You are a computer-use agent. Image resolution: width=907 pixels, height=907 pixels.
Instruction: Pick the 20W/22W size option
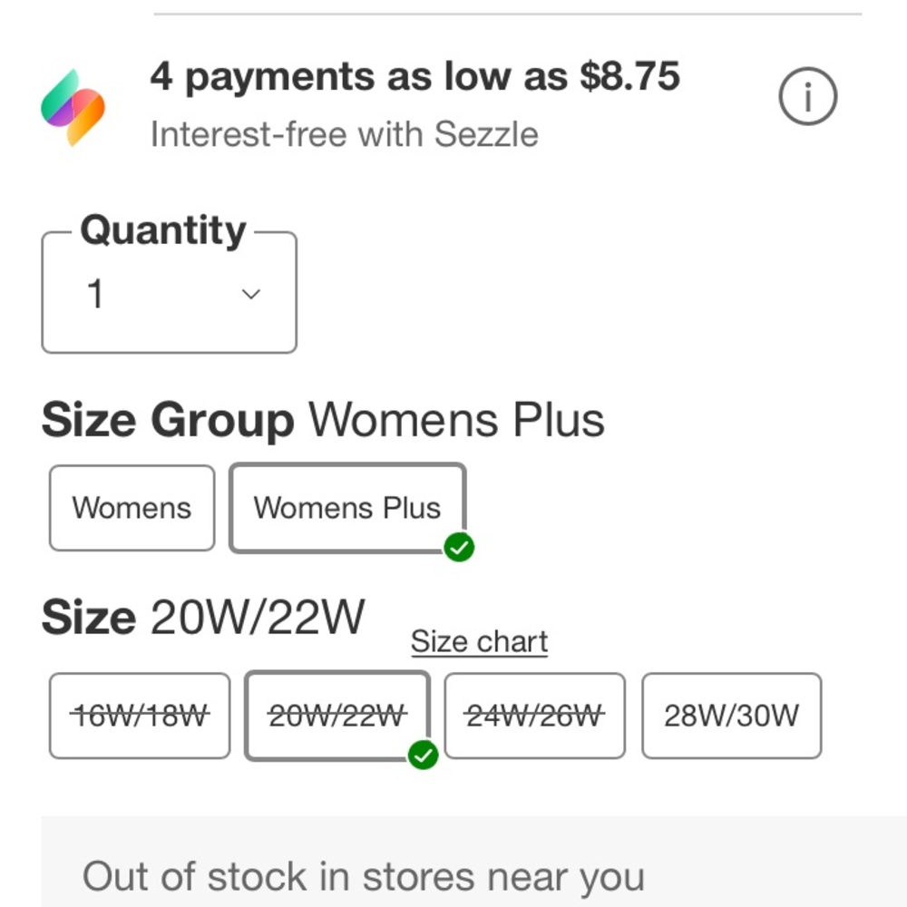tap(336, 716)
